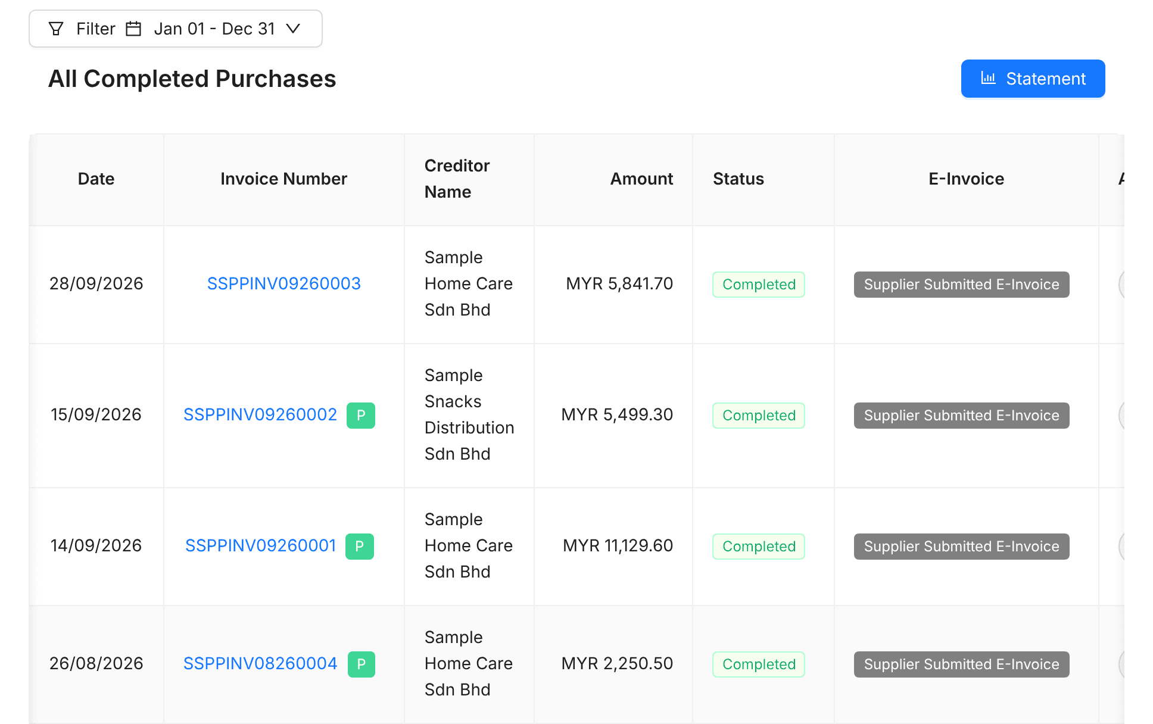Click the Completed status for 28/09/2026 row
Screen dimensions: 1153x724
click(759, 285)
